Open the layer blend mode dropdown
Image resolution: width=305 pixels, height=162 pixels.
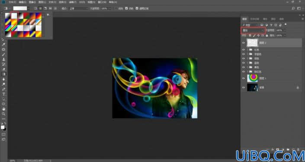click(253, 30)
